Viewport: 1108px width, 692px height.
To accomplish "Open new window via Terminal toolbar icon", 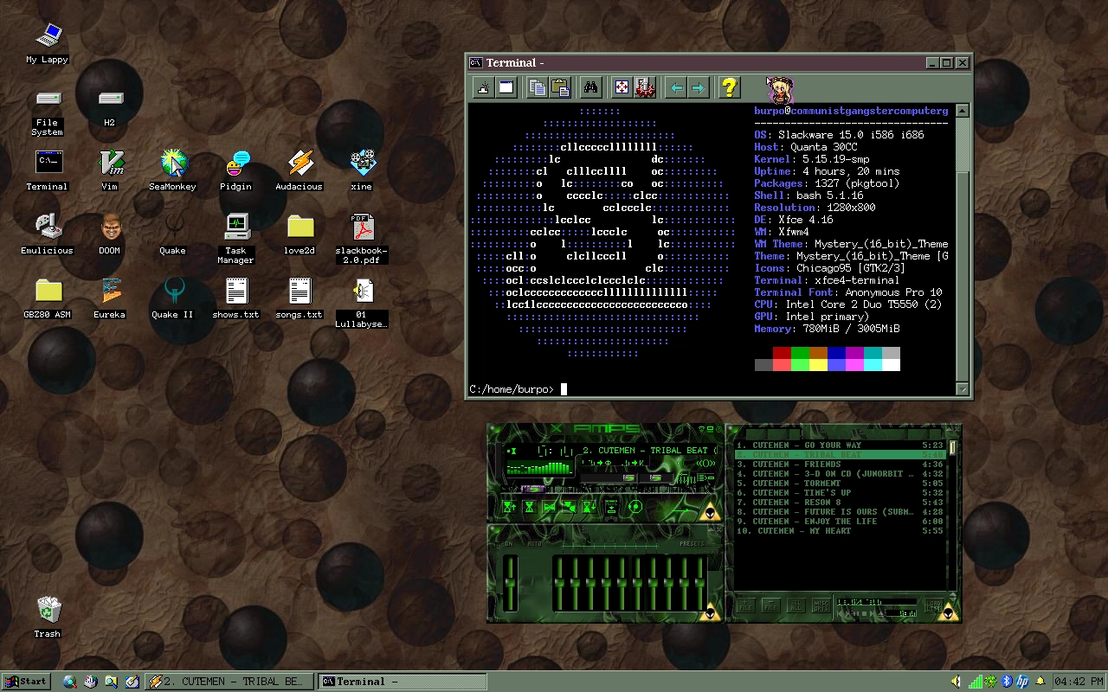I will click(x=506, y=87).
